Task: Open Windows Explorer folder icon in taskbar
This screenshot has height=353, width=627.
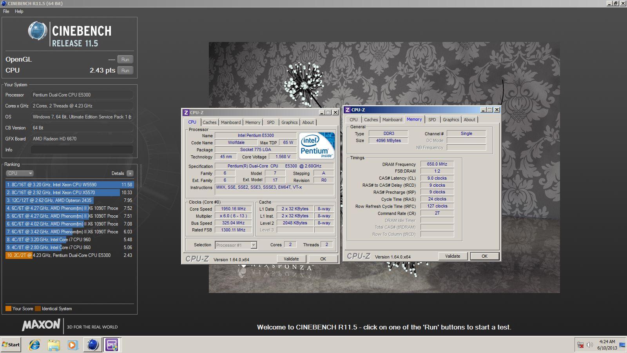Action: pyautogui.click(x=54, y=345)
